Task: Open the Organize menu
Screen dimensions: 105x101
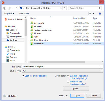Action: [9, 14]
